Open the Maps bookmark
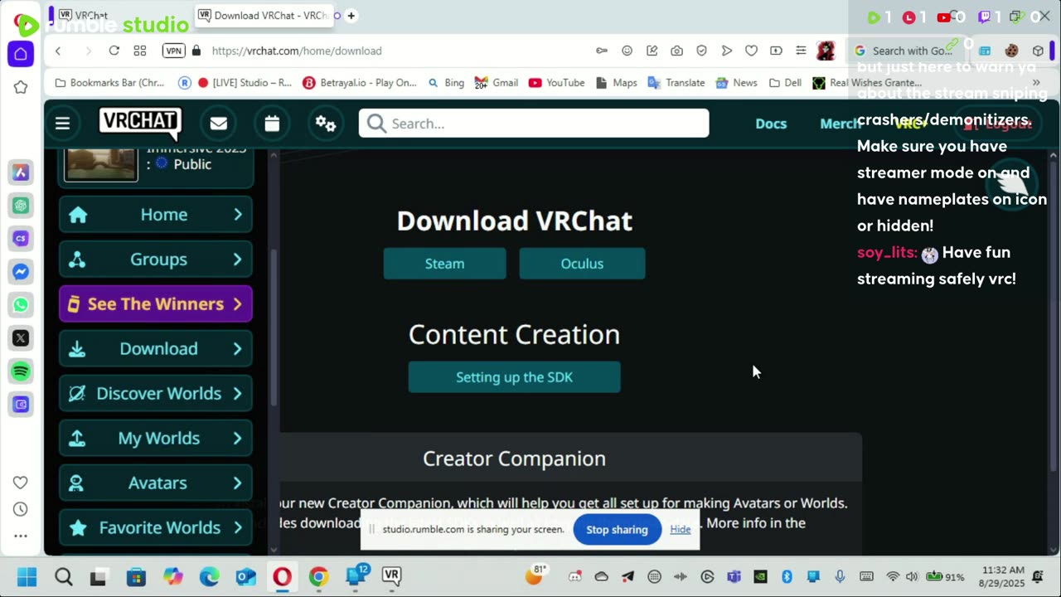The width and height of the screenshot is (1061, 597). pyautogui.click(x=616, y=83)
